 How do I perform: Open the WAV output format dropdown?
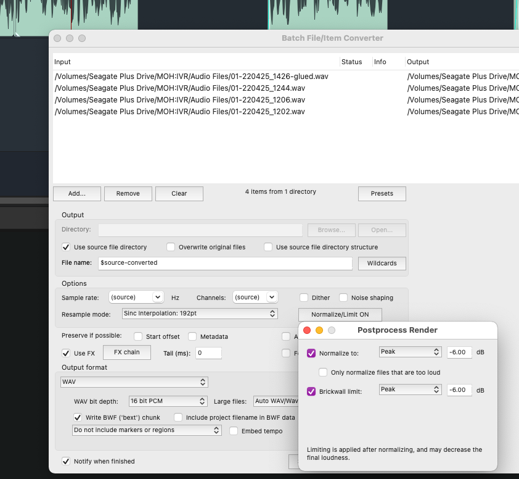pos(134,382)
